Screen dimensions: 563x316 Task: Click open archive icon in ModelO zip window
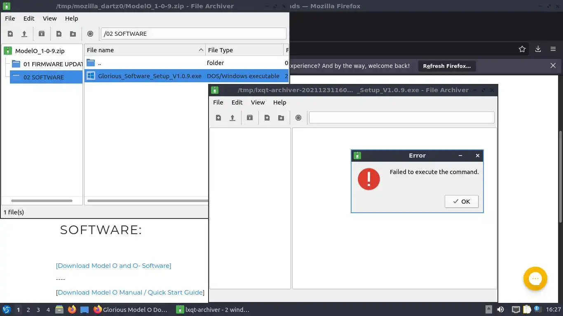(x=24, y=34)
